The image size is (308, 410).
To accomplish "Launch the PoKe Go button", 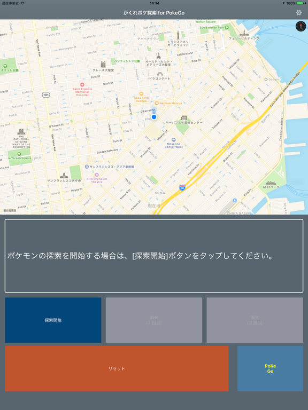I will pos(270,368).
